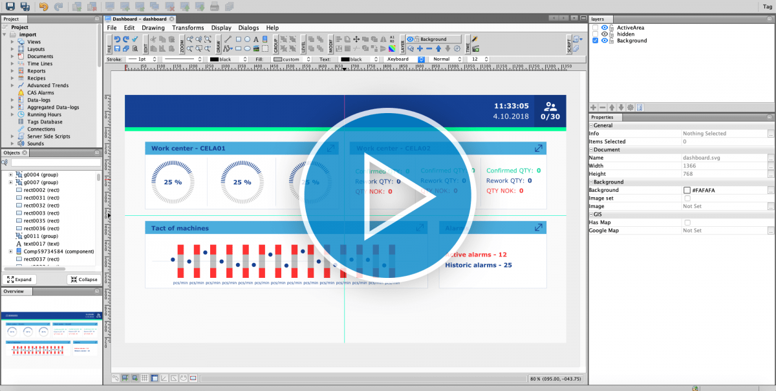Click the Expand button in Objects panel

[x=19, y=280]
